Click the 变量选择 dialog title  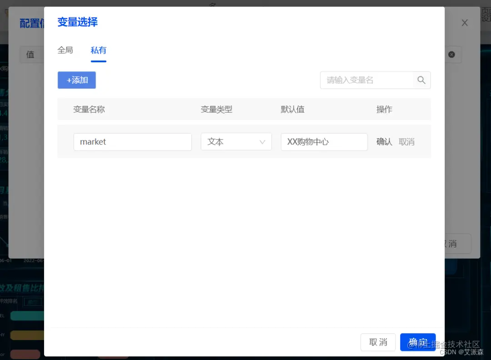click(x=77, y=22)
